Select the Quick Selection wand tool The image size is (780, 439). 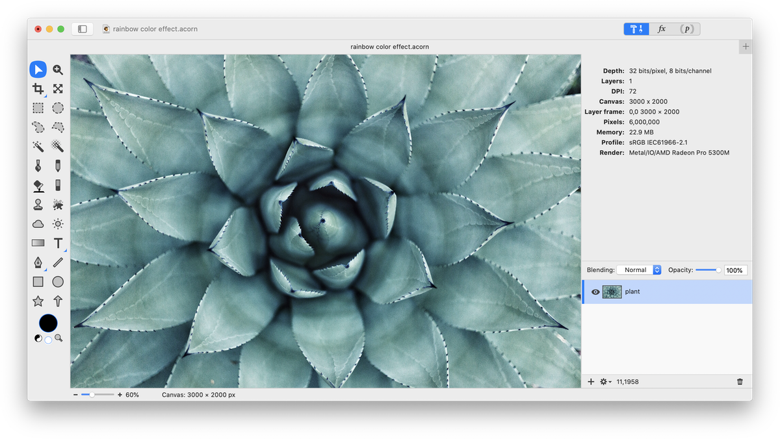58,147
